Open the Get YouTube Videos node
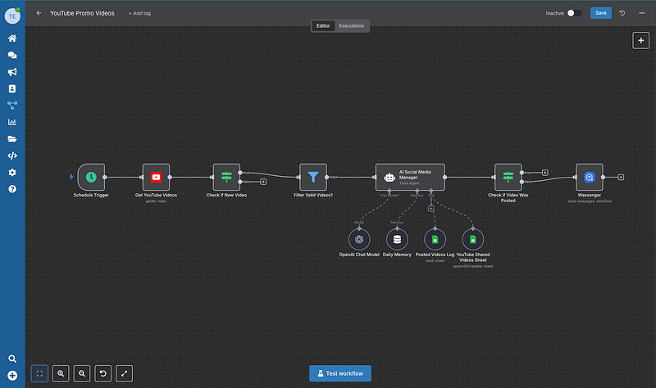This screenshot has height=388, width=656. [x=156, y=177]
